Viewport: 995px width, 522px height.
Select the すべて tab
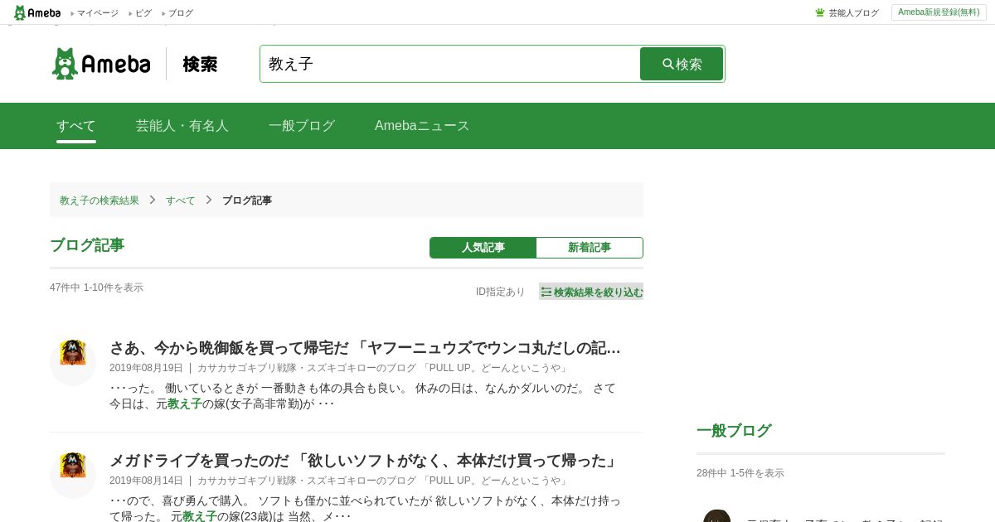(x=76, y=126)
